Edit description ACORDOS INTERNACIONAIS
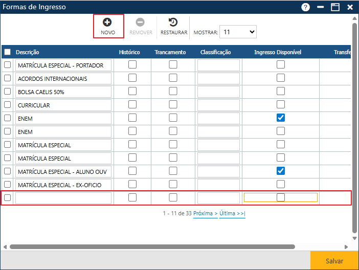The image size is (359, 270). tap(63, 79)
